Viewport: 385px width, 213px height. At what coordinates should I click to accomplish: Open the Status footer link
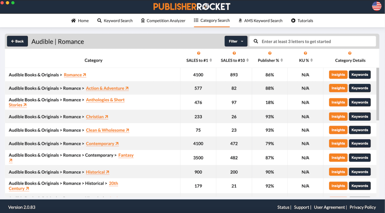tap(283, 207)
